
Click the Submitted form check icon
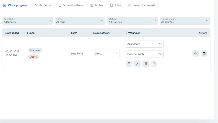coord(60,5)
